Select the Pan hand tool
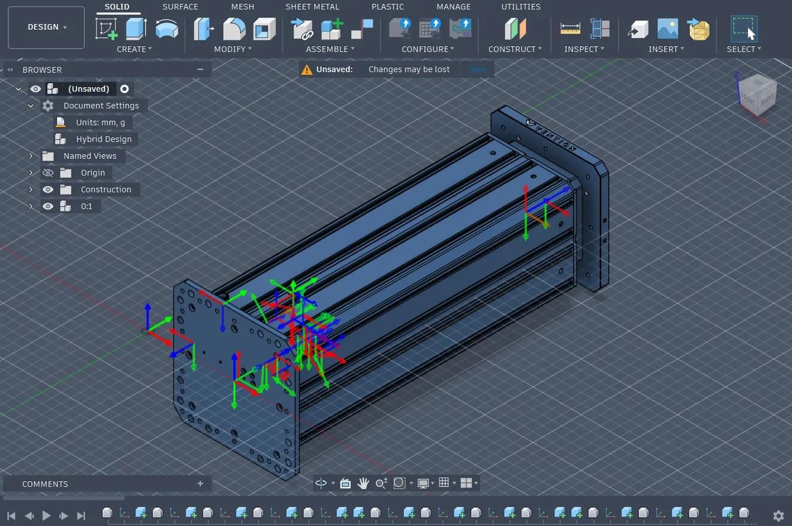This screenshot has height=526, width=792. tap(363, 483)
